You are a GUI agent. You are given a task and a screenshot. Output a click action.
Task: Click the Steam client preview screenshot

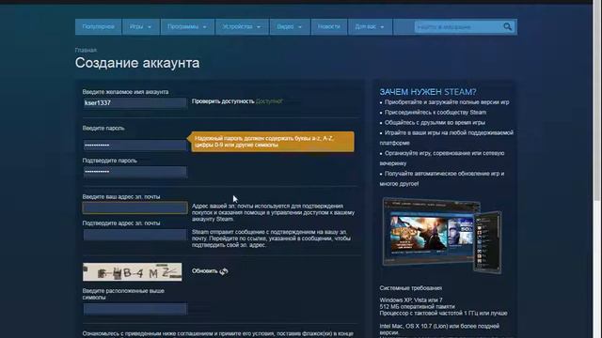click(441, 235)
